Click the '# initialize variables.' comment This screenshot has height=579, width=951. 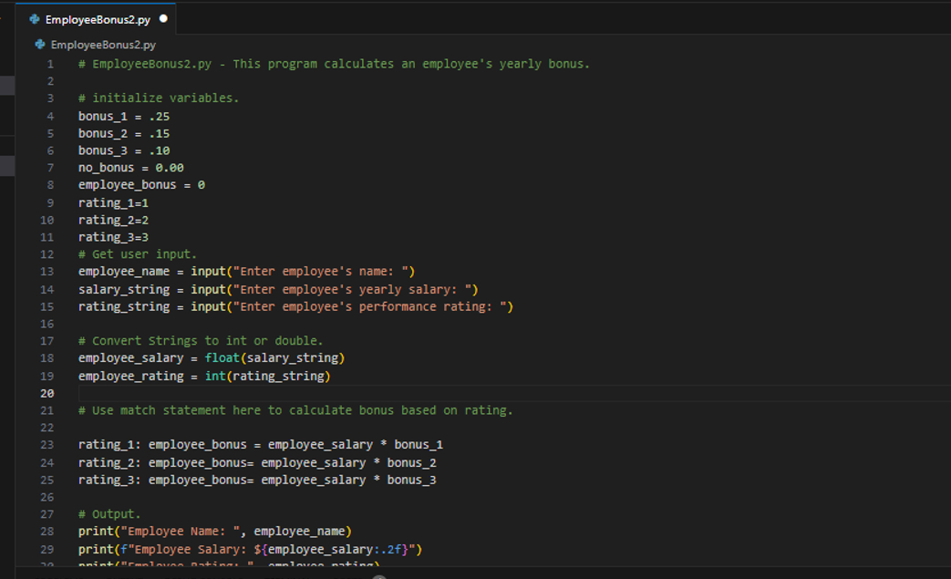click(159, 98)
